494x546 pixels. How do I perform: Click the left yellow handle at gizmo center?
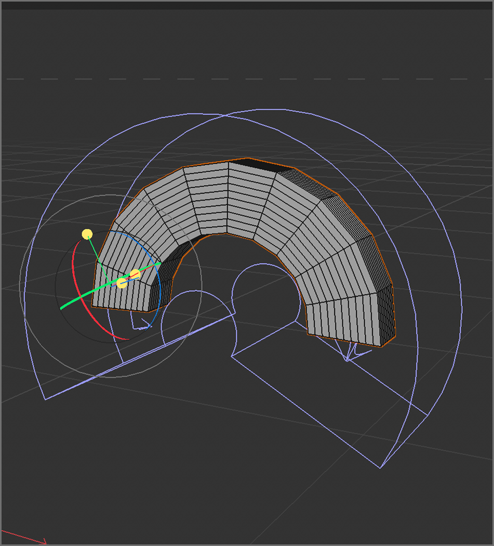122,283
